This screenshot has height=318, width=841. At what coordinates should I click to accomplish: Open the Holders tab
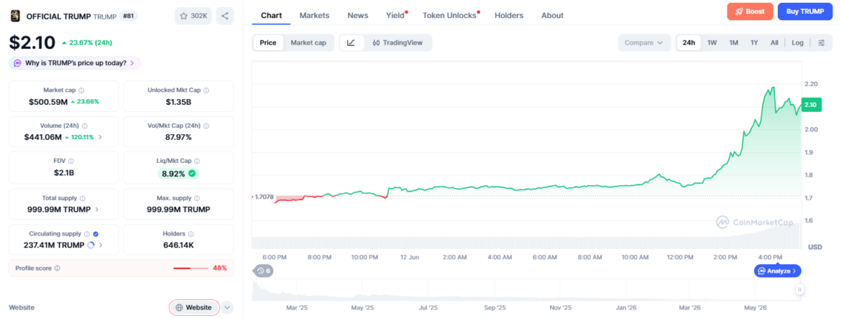[x=509, y=15]
